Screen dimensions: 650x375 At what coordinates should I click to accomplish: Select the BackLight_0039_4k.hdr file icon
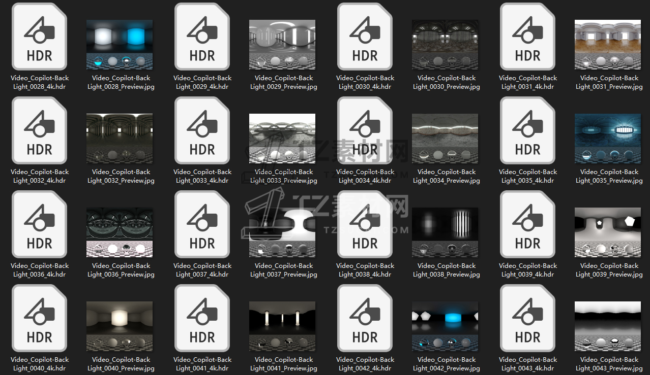(528, 224)
